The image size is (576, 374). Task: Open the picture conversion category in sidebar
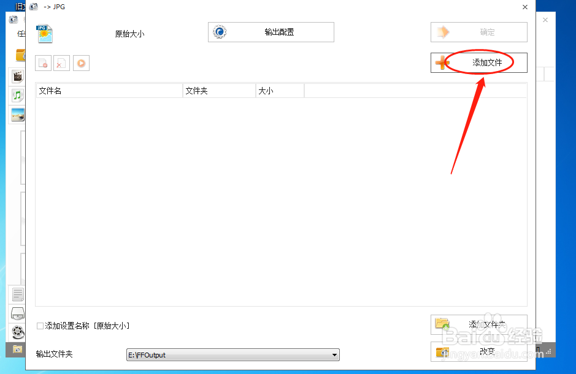point(17,115)
